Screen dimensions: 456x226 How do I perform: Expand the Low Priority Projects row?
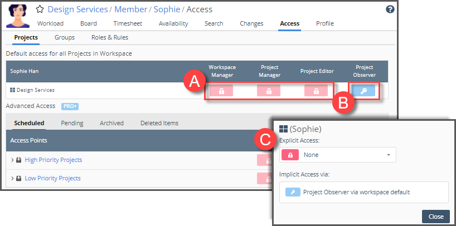pos(12,179)
